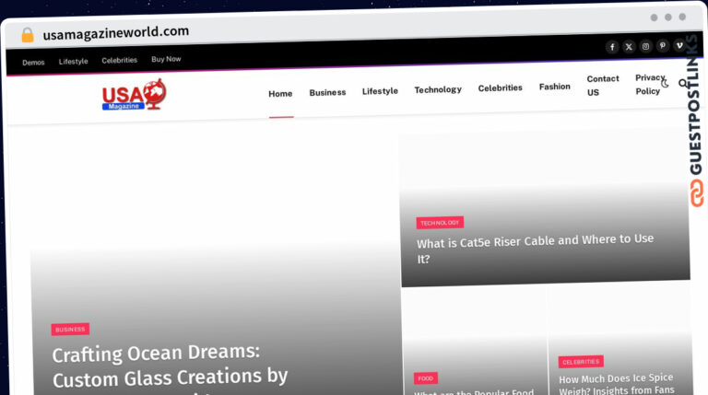Open the Fashion menu item

click(554, 87)
